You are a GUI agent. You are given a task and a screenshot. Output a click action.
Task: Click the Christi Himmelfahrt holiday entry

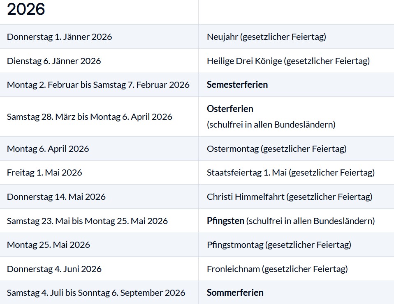(x=289, y=197)
